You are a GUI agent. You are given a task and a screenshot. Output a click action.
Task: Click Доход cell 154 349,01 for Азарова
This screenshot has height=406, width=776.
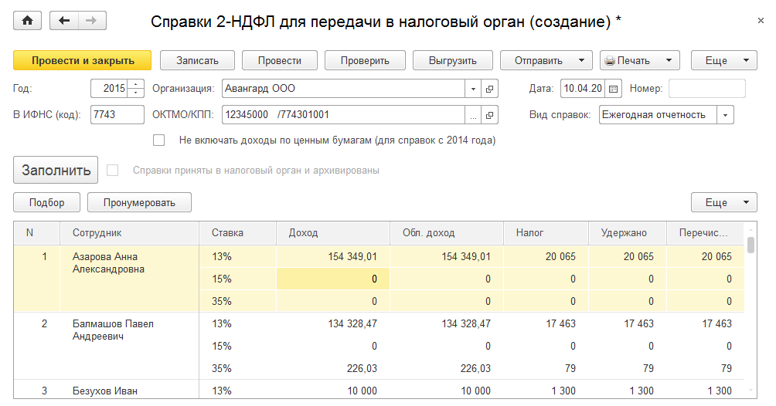(x=333, y=257)
